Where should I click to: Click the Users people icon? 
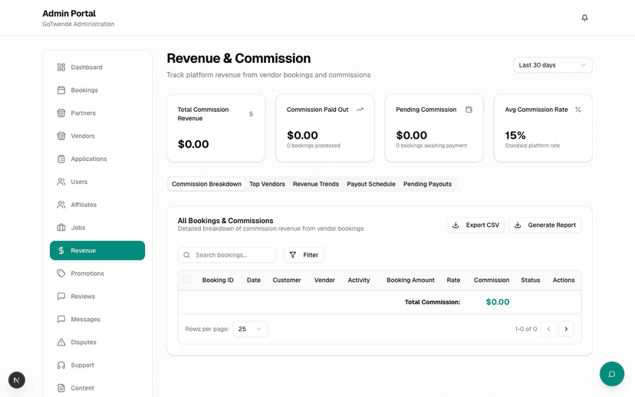[x=61, y=182]
